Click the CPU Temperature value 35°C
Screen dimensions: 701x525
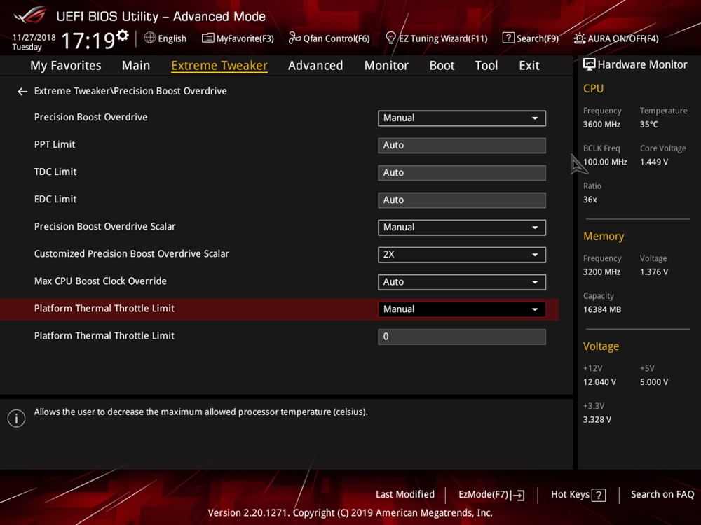point(648,125)
